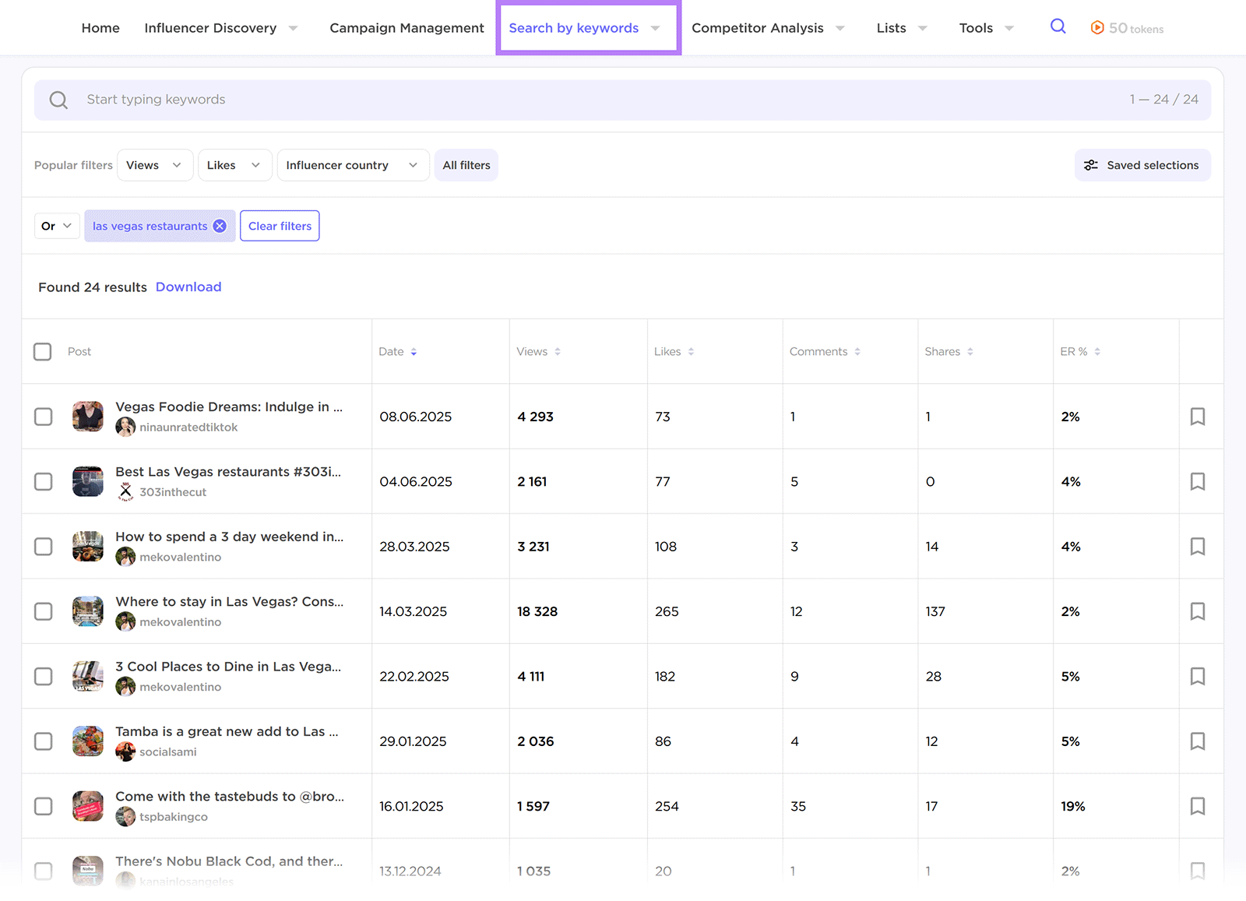Open Saved selections
Screen dimensions: 1246x901
1142,165
